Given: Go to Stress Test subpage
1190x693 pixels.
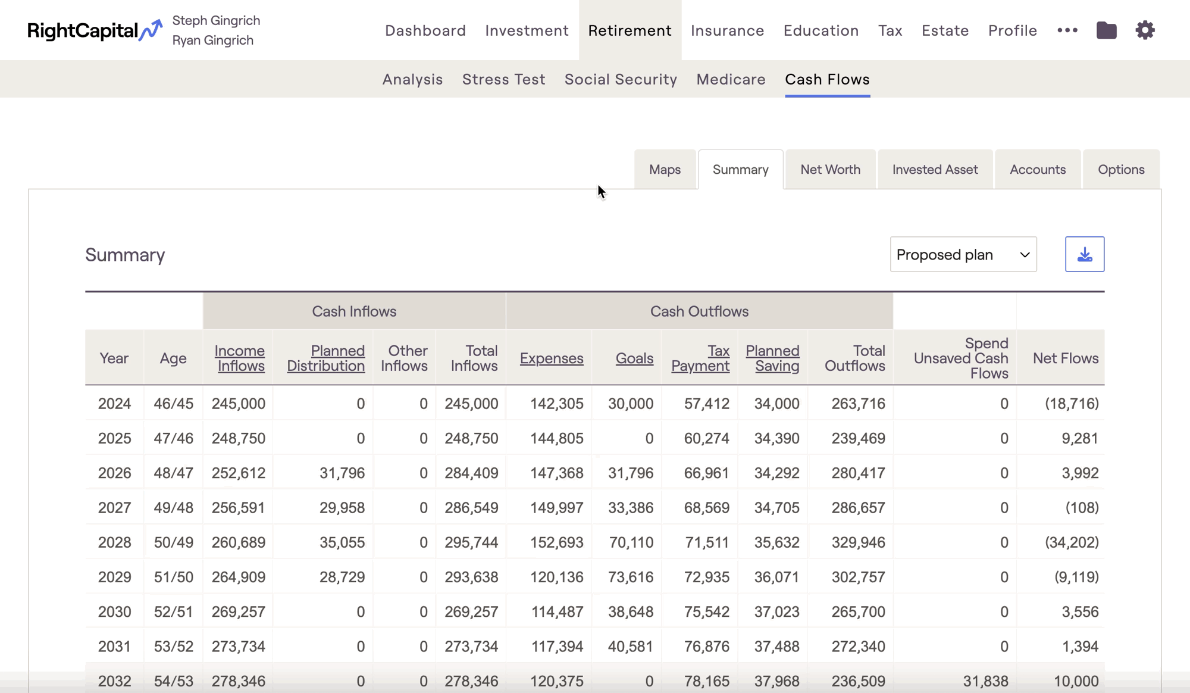Looking at the screenshot, I should point(503,79).
